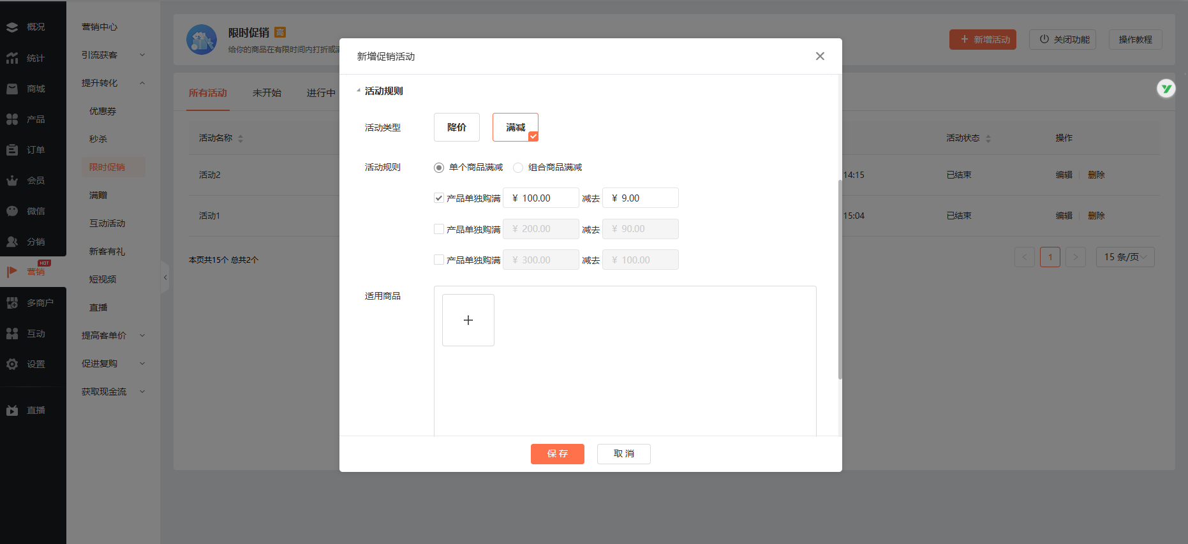Switch to the 未开始 tab

[x=267, y=93]
